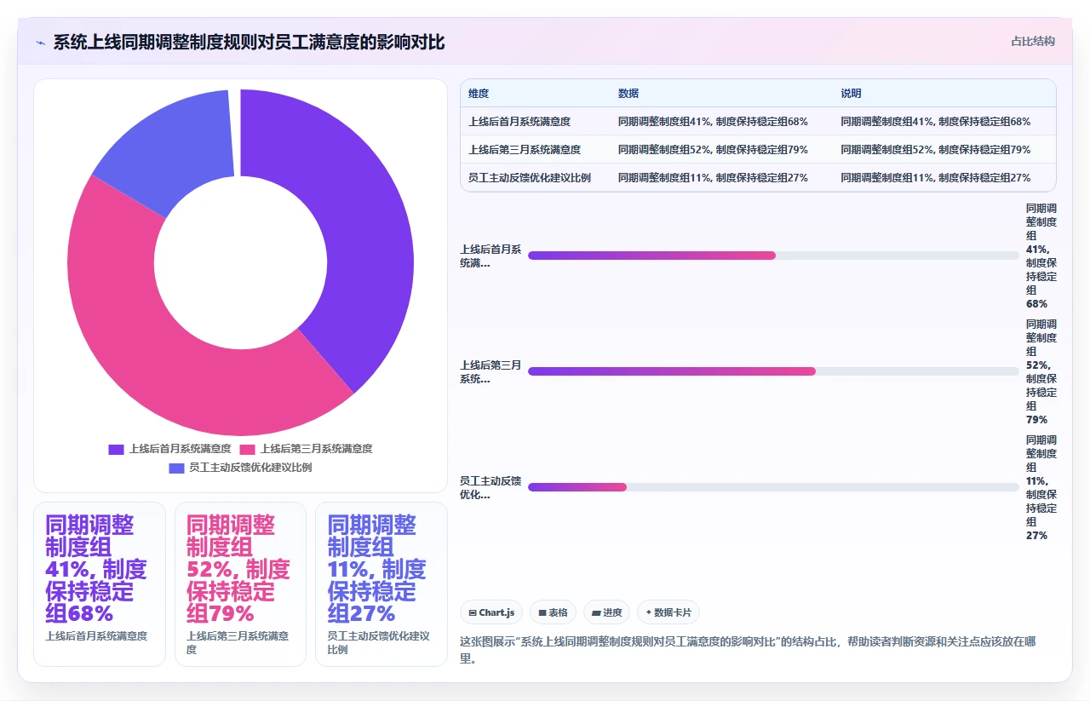Click progress value text ending in 27%
The height and width of the screenshot is (701, 1090).
coord(1041,487)
